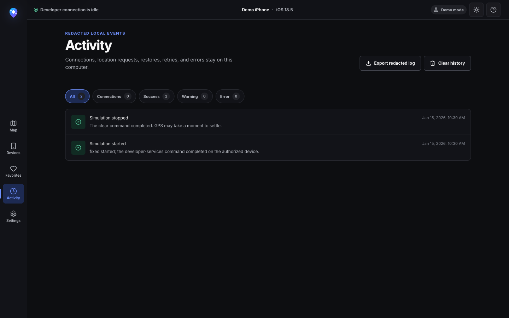Image resolution: width=509 pixels, height=318 pixels.
Task: Click the app logo pin icon
Action: click(13, 13)
